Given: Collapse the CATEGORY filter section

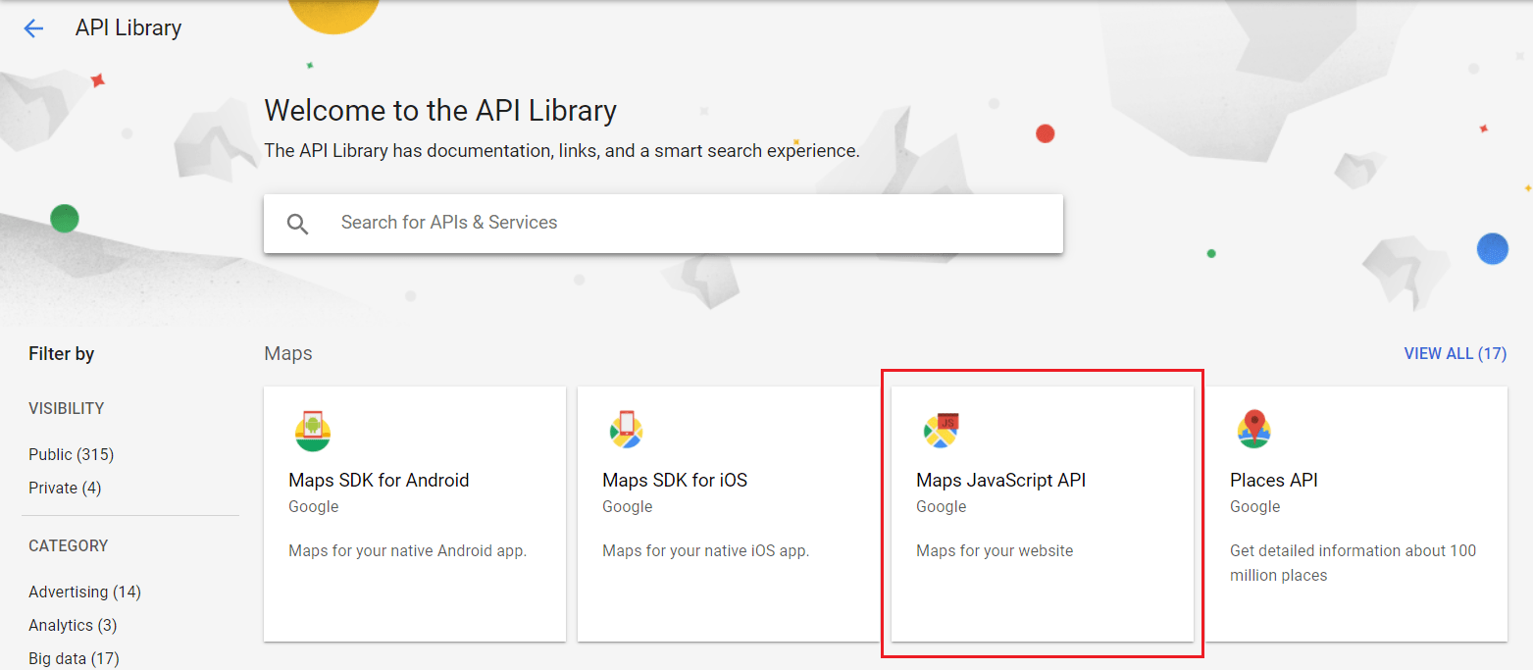Looking at the screenshot, I should pos(69,545).
